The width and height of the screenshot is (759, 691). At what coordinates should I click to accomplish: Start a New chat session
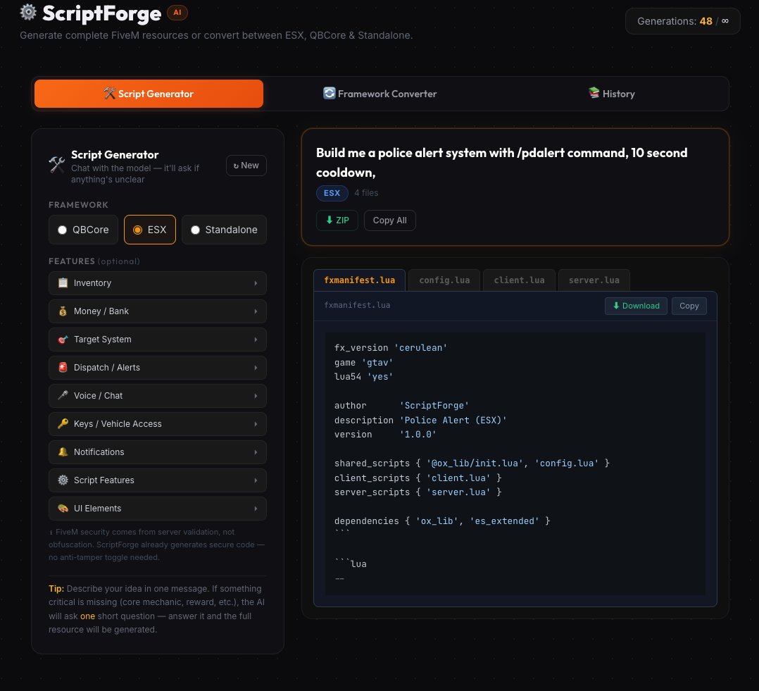click(x=246, y=165)
